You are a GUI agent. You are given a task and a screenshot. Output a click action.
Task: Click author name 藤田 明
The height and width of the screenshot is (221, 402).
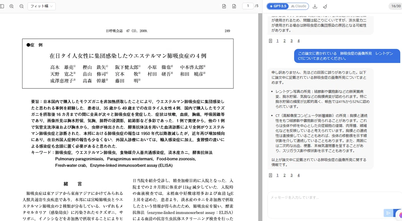(x=128, y=80)
